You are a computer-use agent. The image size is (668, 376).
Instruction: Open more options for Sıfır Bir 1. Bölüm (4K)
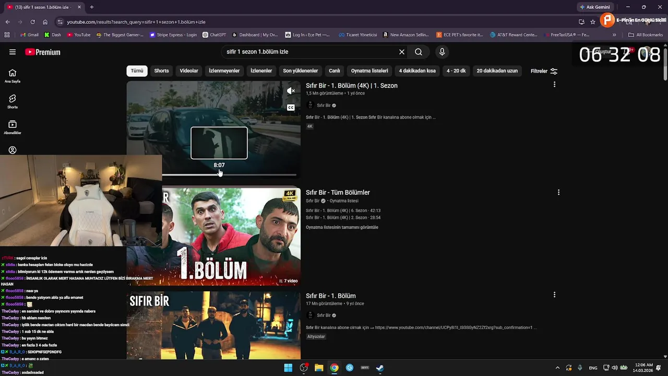pos(554,85)
